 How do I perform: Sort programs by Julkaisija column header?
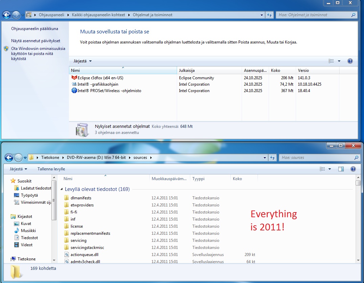[x=209, y=70]
